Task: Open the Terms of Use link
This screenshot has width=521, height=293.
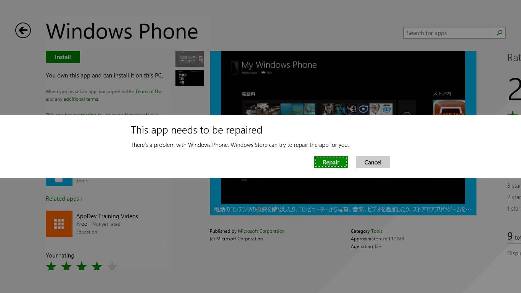Action: (149, 92)
